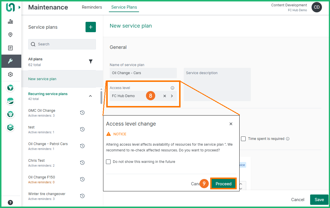Click history icon next to GMC Oil Change
The width and height of the screenshot is (330, 208).
tap(82, 113)
